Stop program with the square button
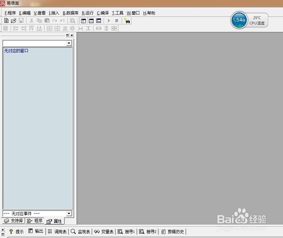This screenshot has width=283, height=238. [x=117, y=21]
